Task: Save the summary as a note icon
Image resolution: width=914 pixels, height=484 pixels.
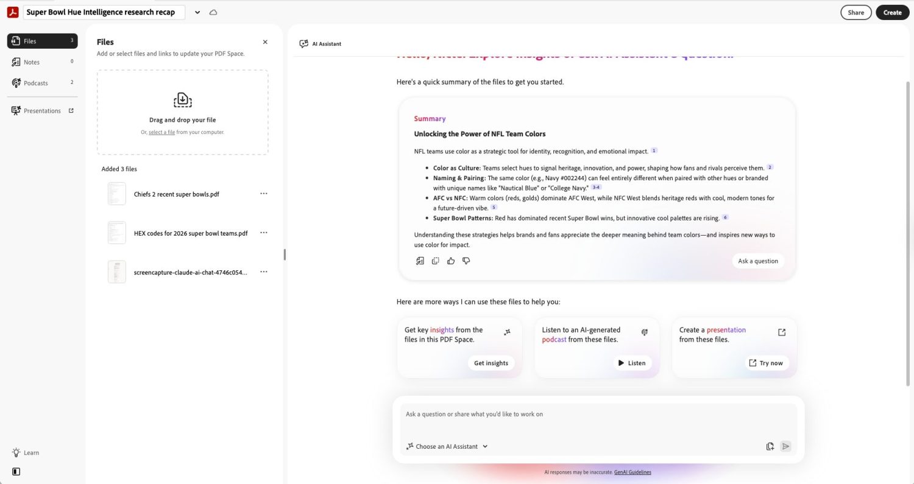Action: coord(420,261)
